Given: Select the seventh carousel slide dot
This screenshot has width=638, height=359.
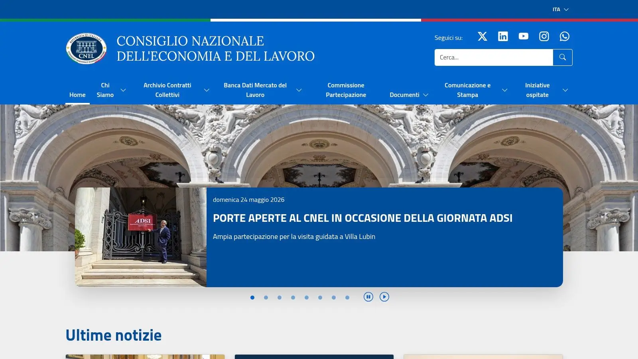Looking at the screenshot, I should coord(334,298).
